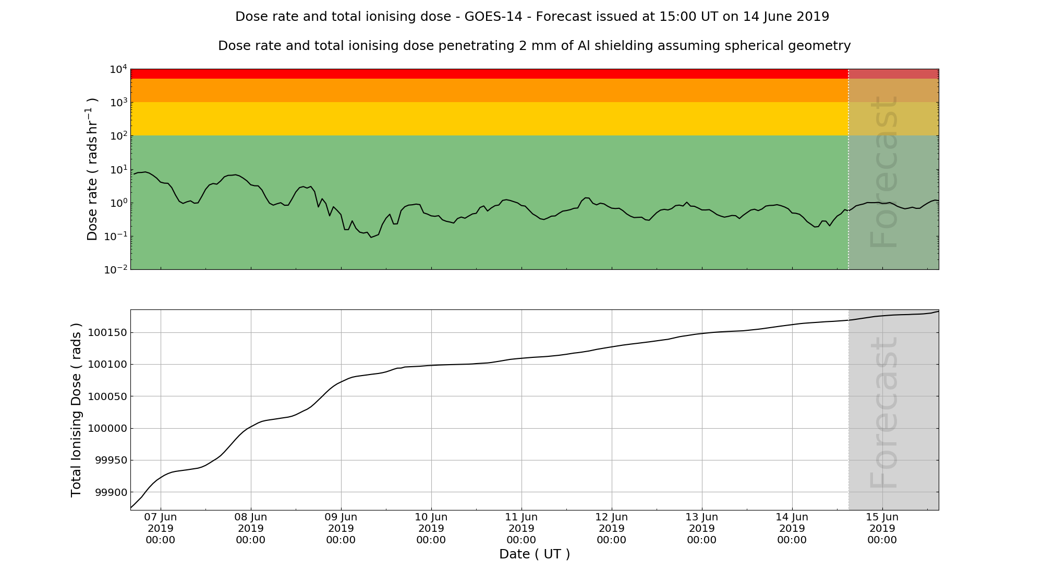Click the 15 Jun 2019 x-axis label
This screenshot has height=573, width=1043.
882,528
